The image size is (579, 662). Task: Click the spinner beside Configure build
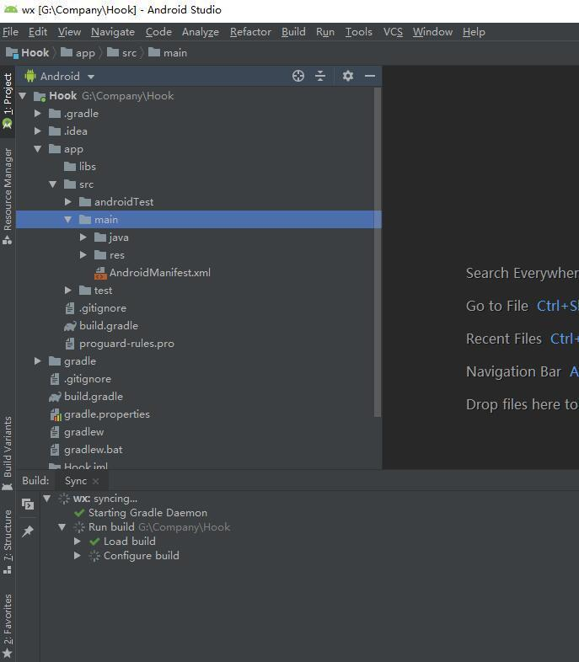tap(94, 556)
